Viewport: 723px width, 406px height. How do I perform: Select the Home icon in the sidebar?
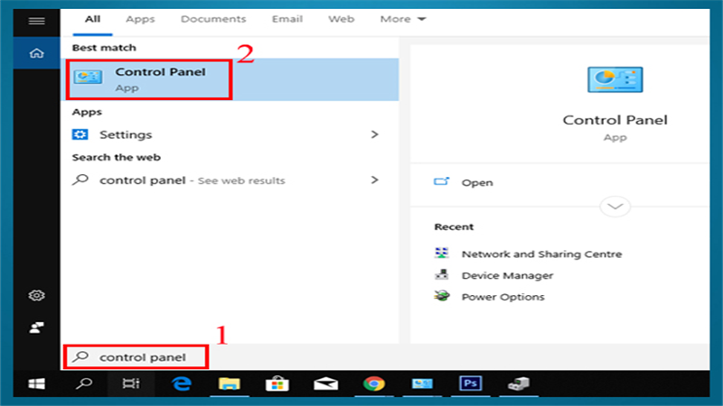[36, 53]
